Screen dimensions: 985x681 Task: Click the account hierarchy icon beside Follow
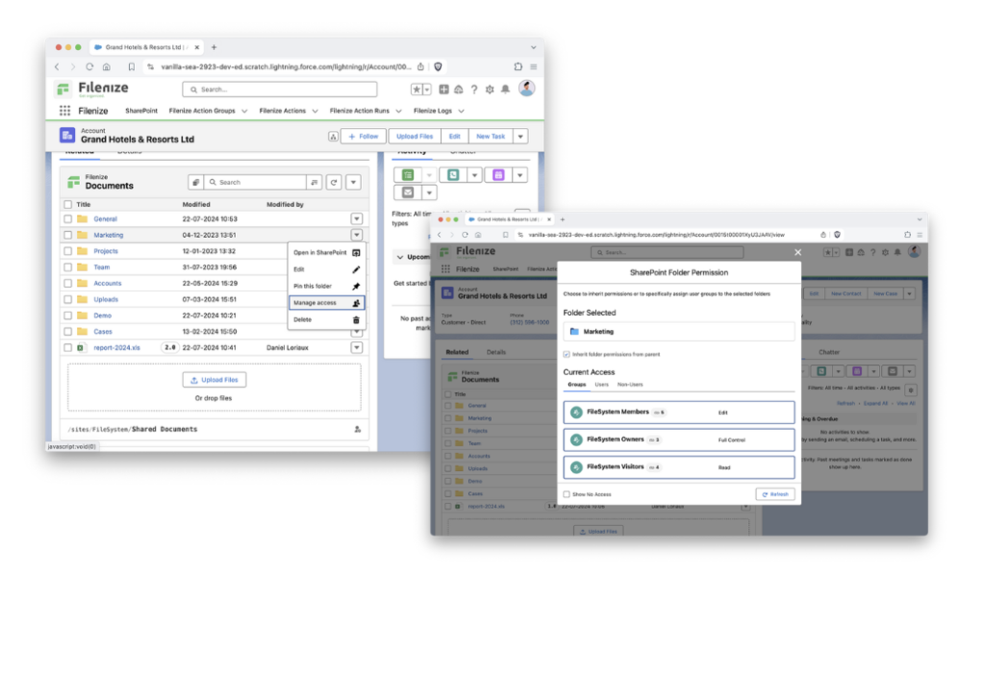333,137
